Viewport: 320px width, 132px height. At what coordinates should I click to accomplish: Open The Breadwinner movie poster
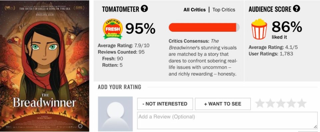pyautogui.click(x=44, y=66)
